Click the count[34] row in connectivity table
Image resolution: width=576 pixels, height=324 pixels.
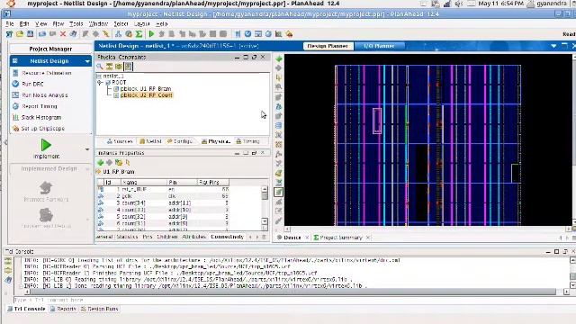[164, 202]
